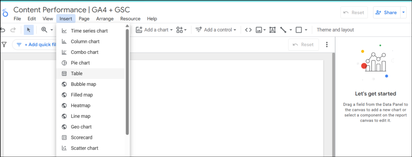Select the text box tool icon
The height and width of the screenshot is (157, 412).
272,30
